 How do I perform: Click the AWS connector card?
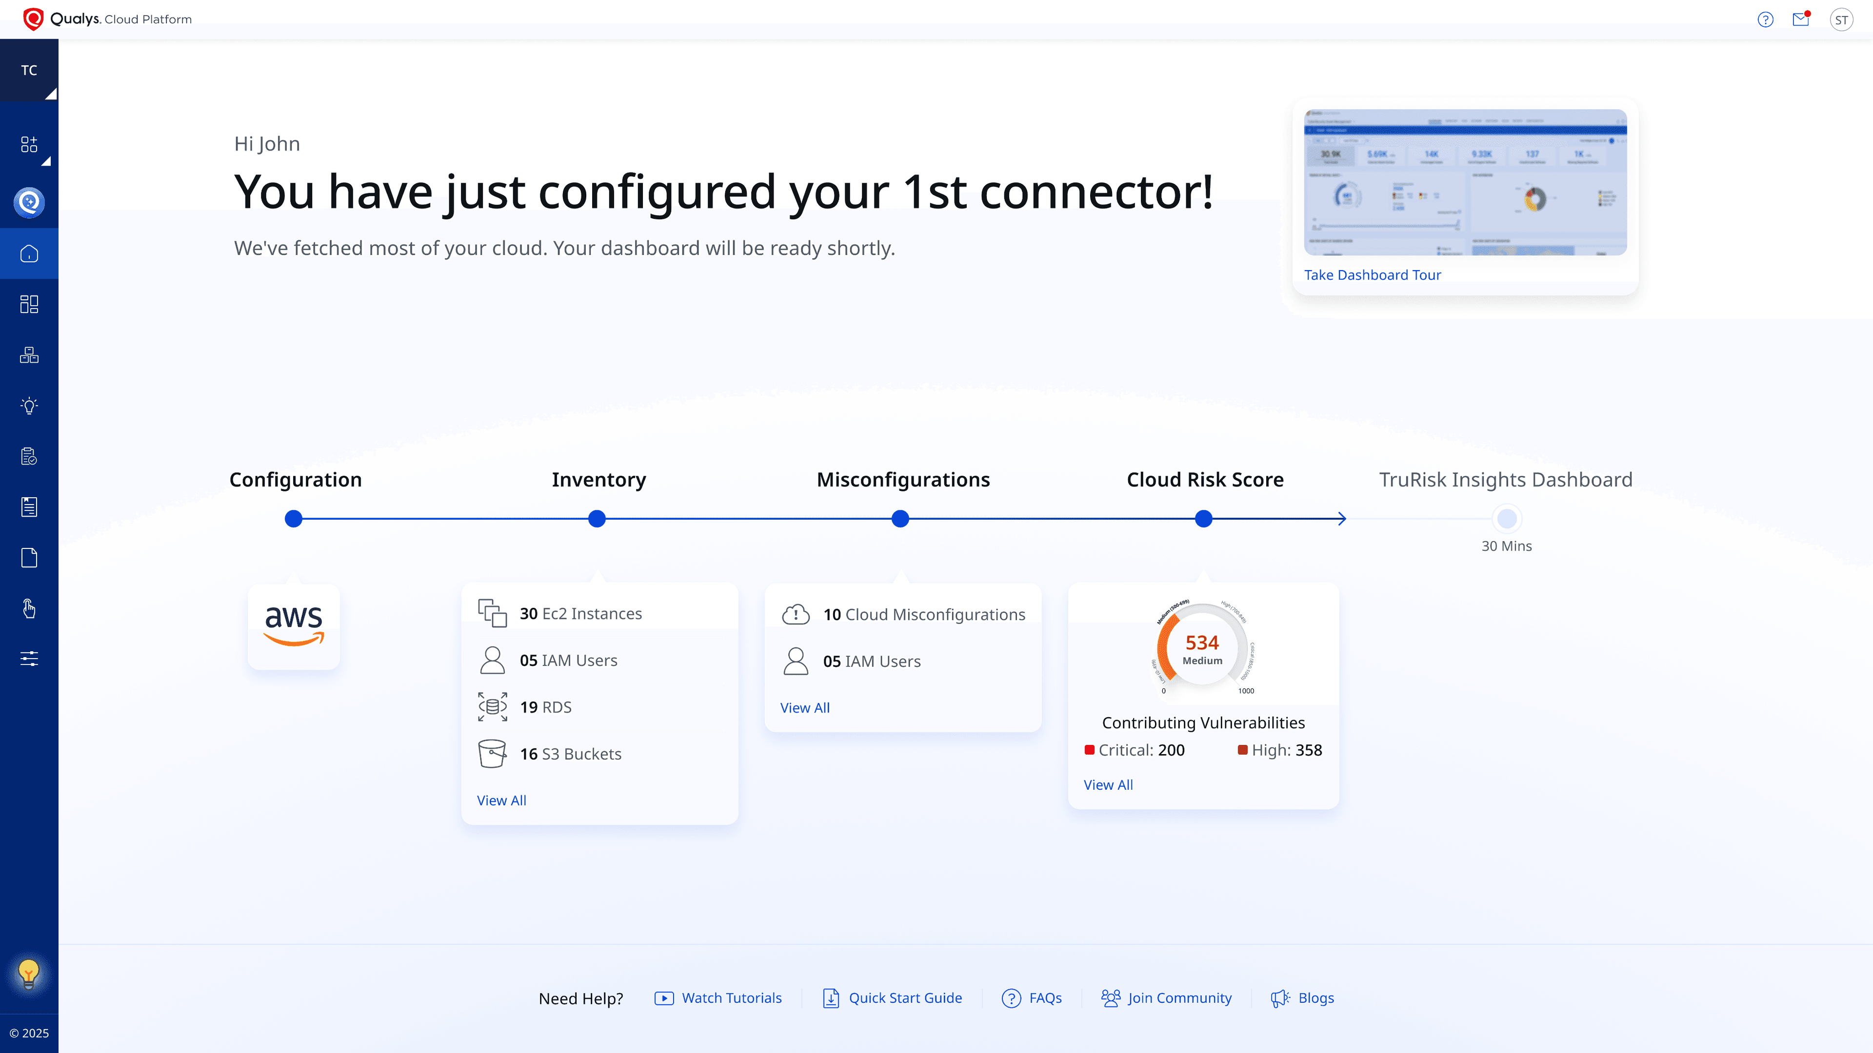[x=294, y=626]
